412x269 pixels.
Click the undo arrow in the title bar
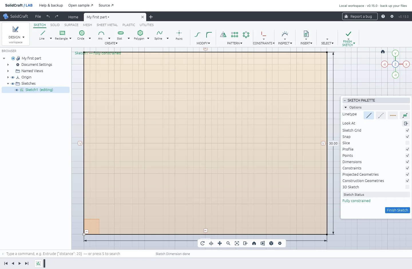tap(48, 16)
